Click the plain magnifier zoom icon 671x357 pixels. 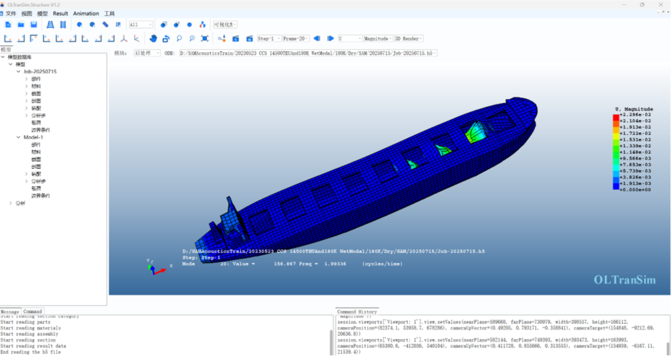179,38
